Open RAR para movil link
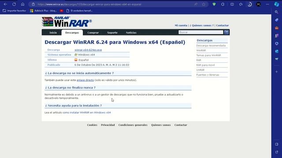282x158 pixels. [x=205, y=65]
